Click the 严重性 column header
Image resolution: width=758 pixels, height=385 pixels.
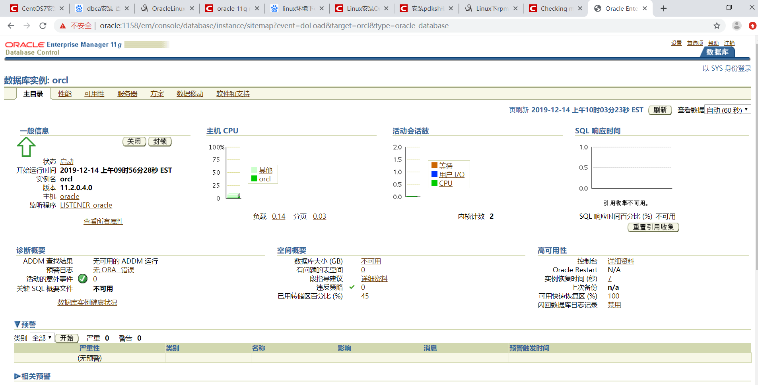89,348
